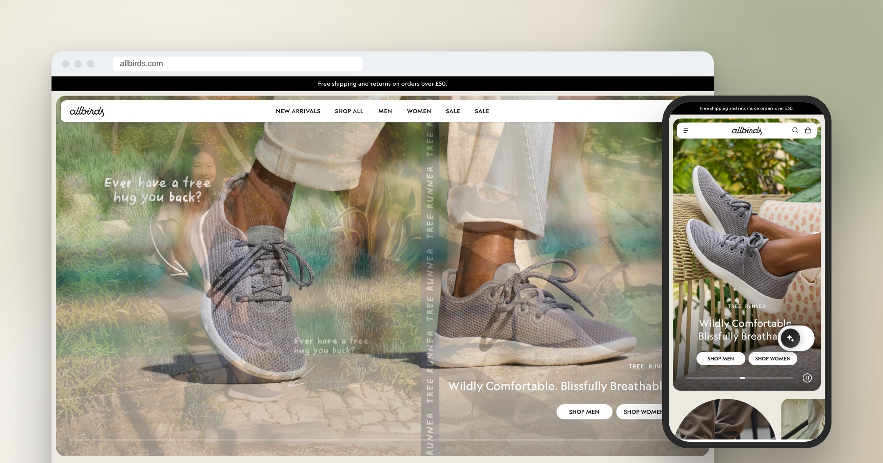Open the SHOP ALL menu item
The image size is (883, 463).
(x=349, y=111)
